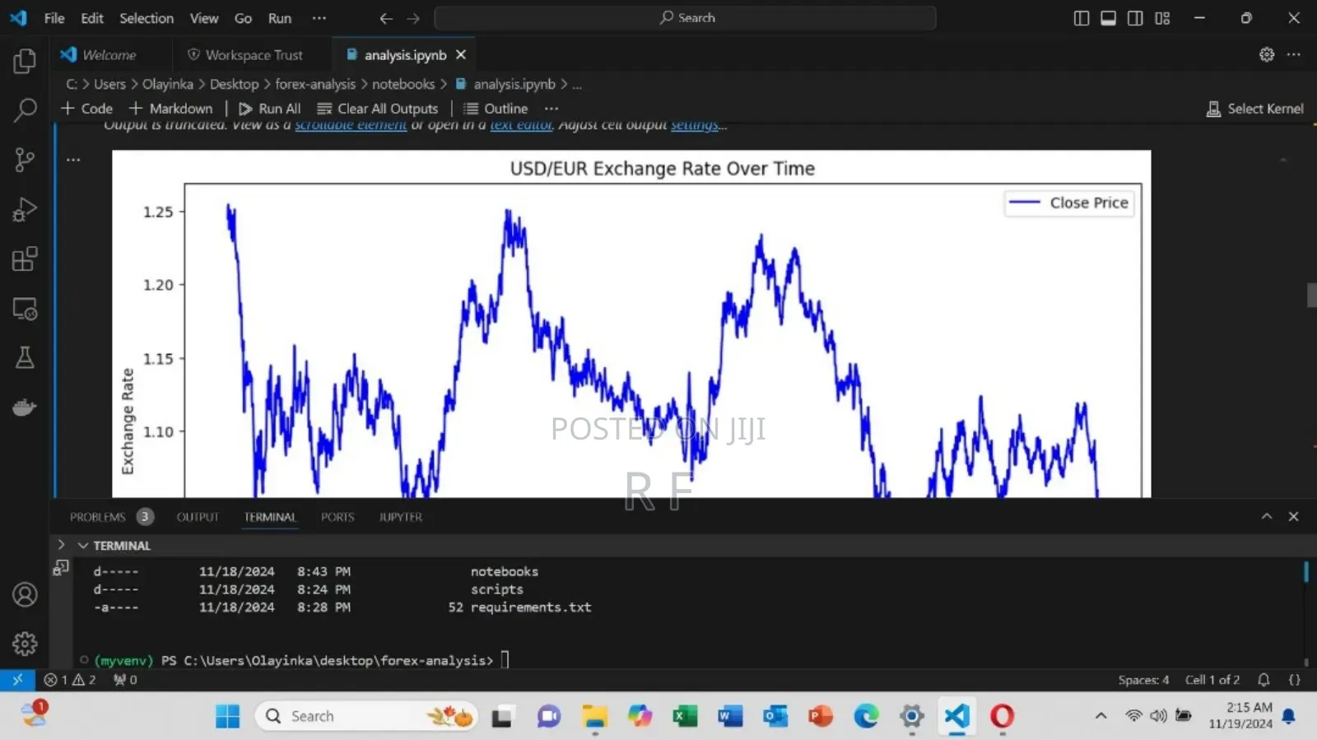Open Source Control view
Screen dimensions: 1317x740
[x=25, y=160]
